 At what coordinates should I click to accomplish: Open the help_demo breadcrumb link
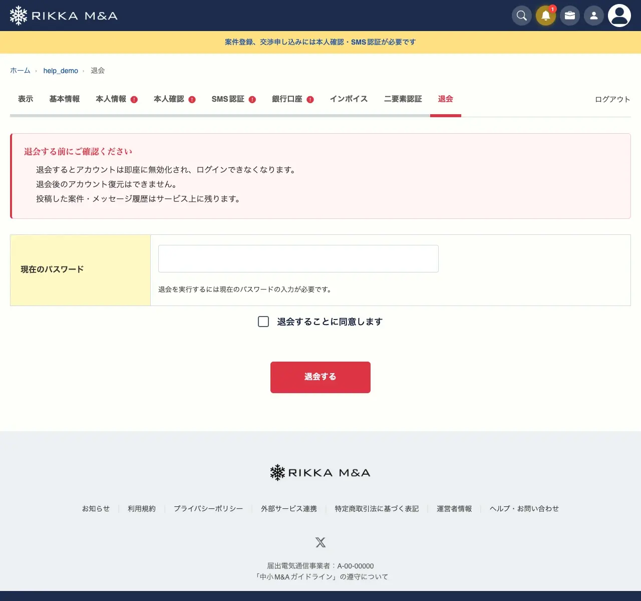(61, 71)
